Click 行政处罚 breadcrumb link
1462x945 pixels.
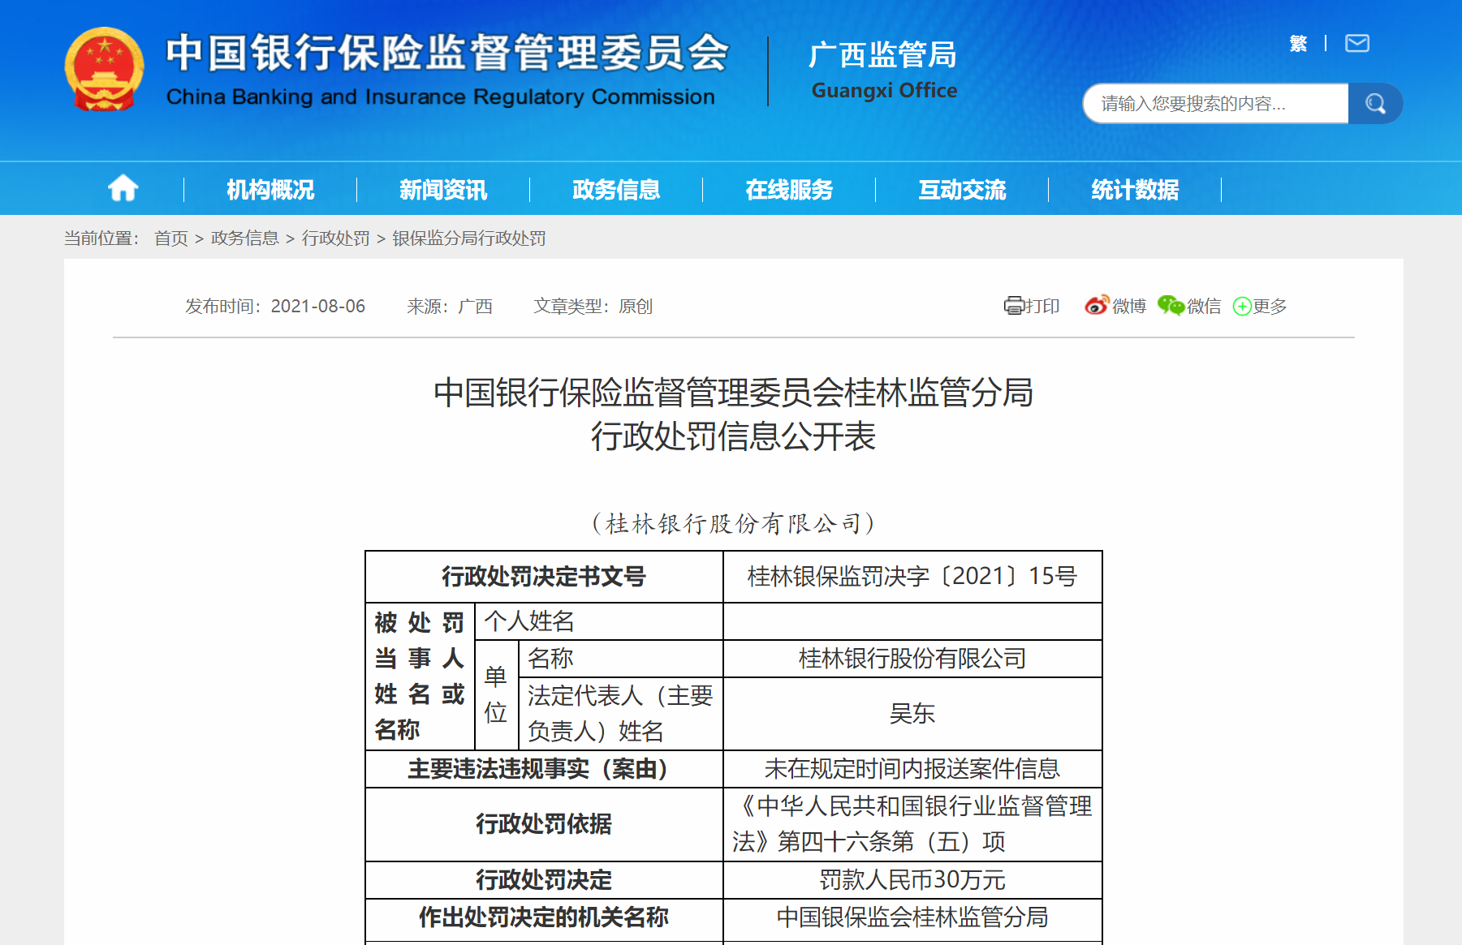[336, 238]
